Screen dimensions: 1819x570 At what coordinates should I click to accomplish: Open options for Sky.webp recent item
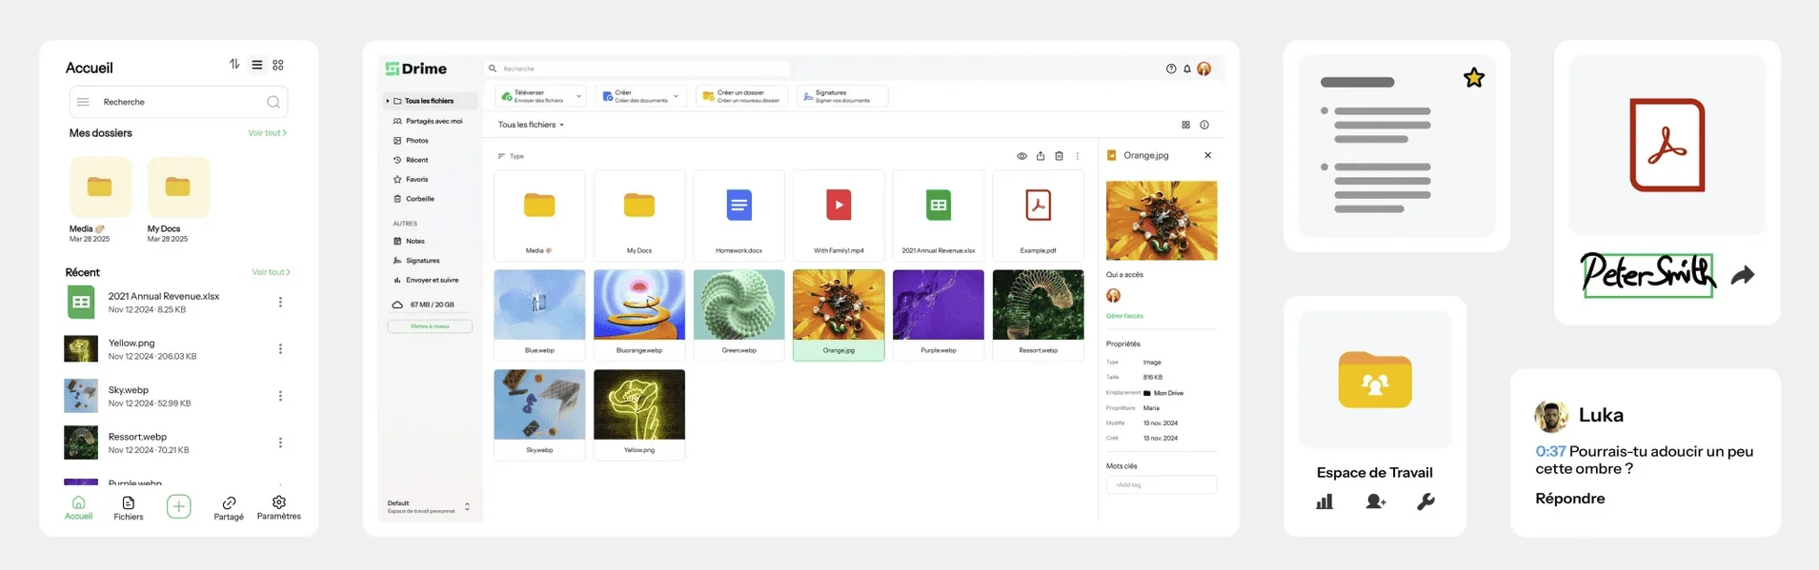[x=280, y=395]
